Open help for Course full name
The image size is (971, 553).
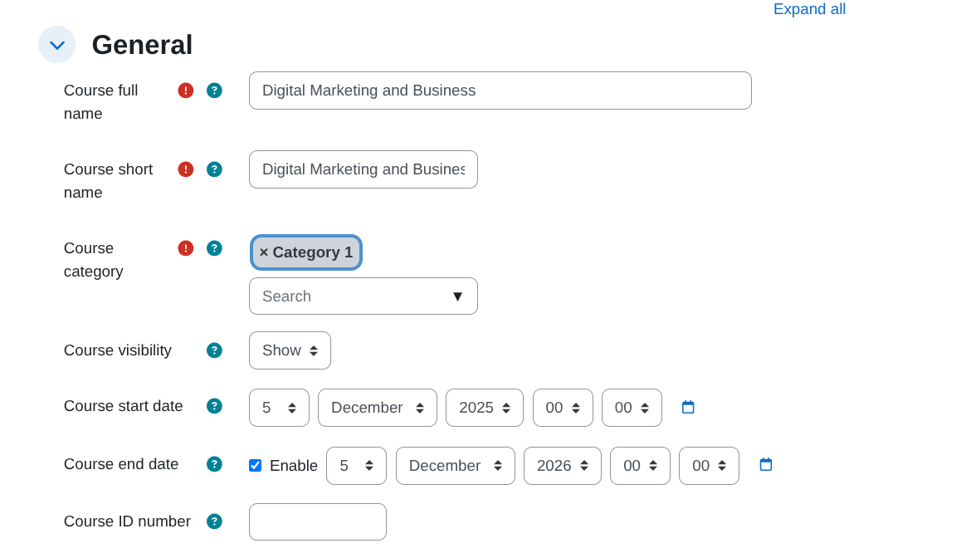pyautogui.click(x=214, y=91)
